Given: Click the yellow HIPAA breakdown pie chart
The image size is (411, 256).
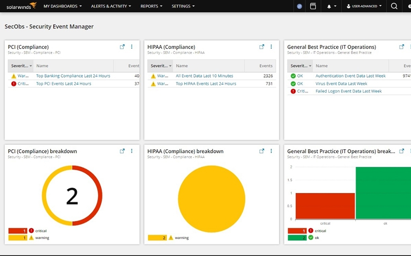Looking at the screenshot, I should pos(212,199).
